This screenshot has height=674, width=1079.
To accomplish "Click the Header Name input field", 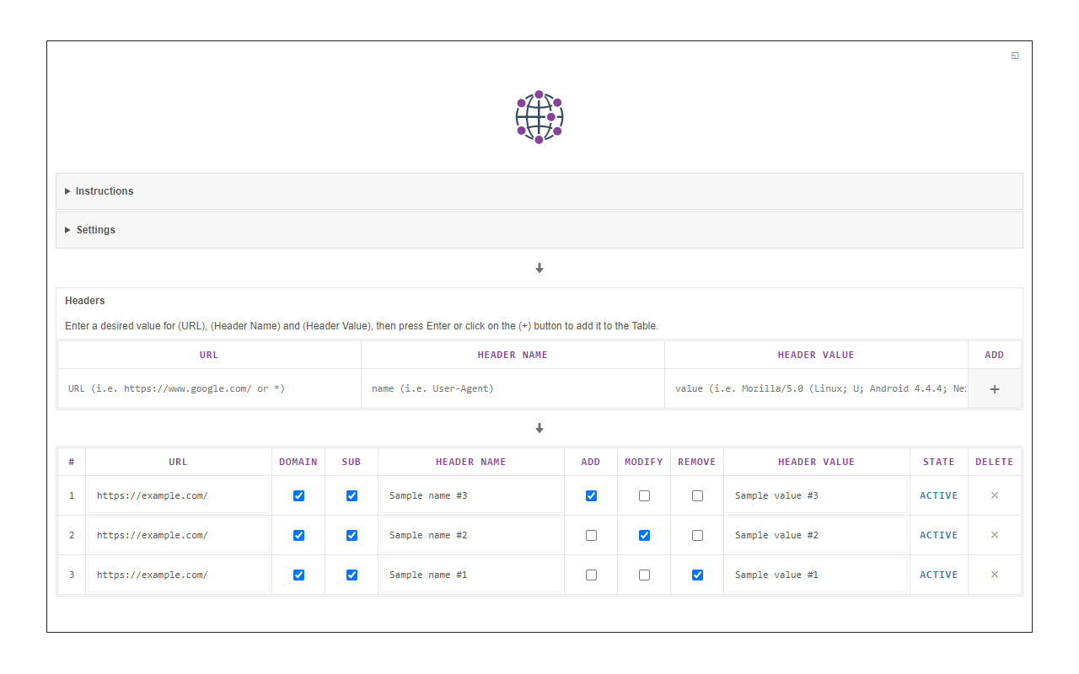I will 512,388.
